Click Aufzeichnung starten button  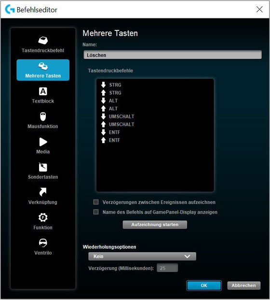coord(155,225)
